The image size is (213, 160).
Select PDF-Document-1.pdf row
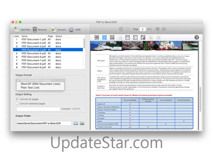48,39
